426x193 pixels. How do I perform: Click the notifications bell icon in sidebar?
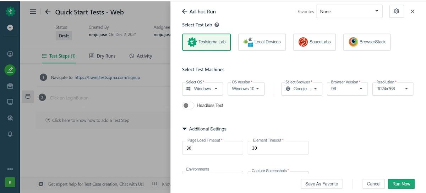[x=10, y=134]
